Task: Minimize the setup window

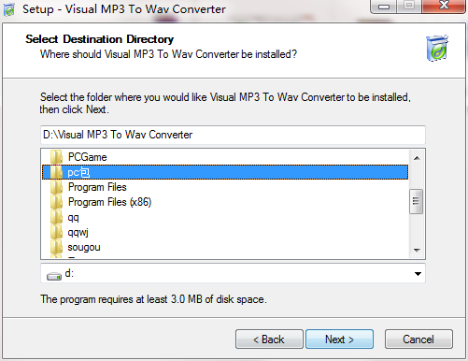Action: (x=384, y=7)
